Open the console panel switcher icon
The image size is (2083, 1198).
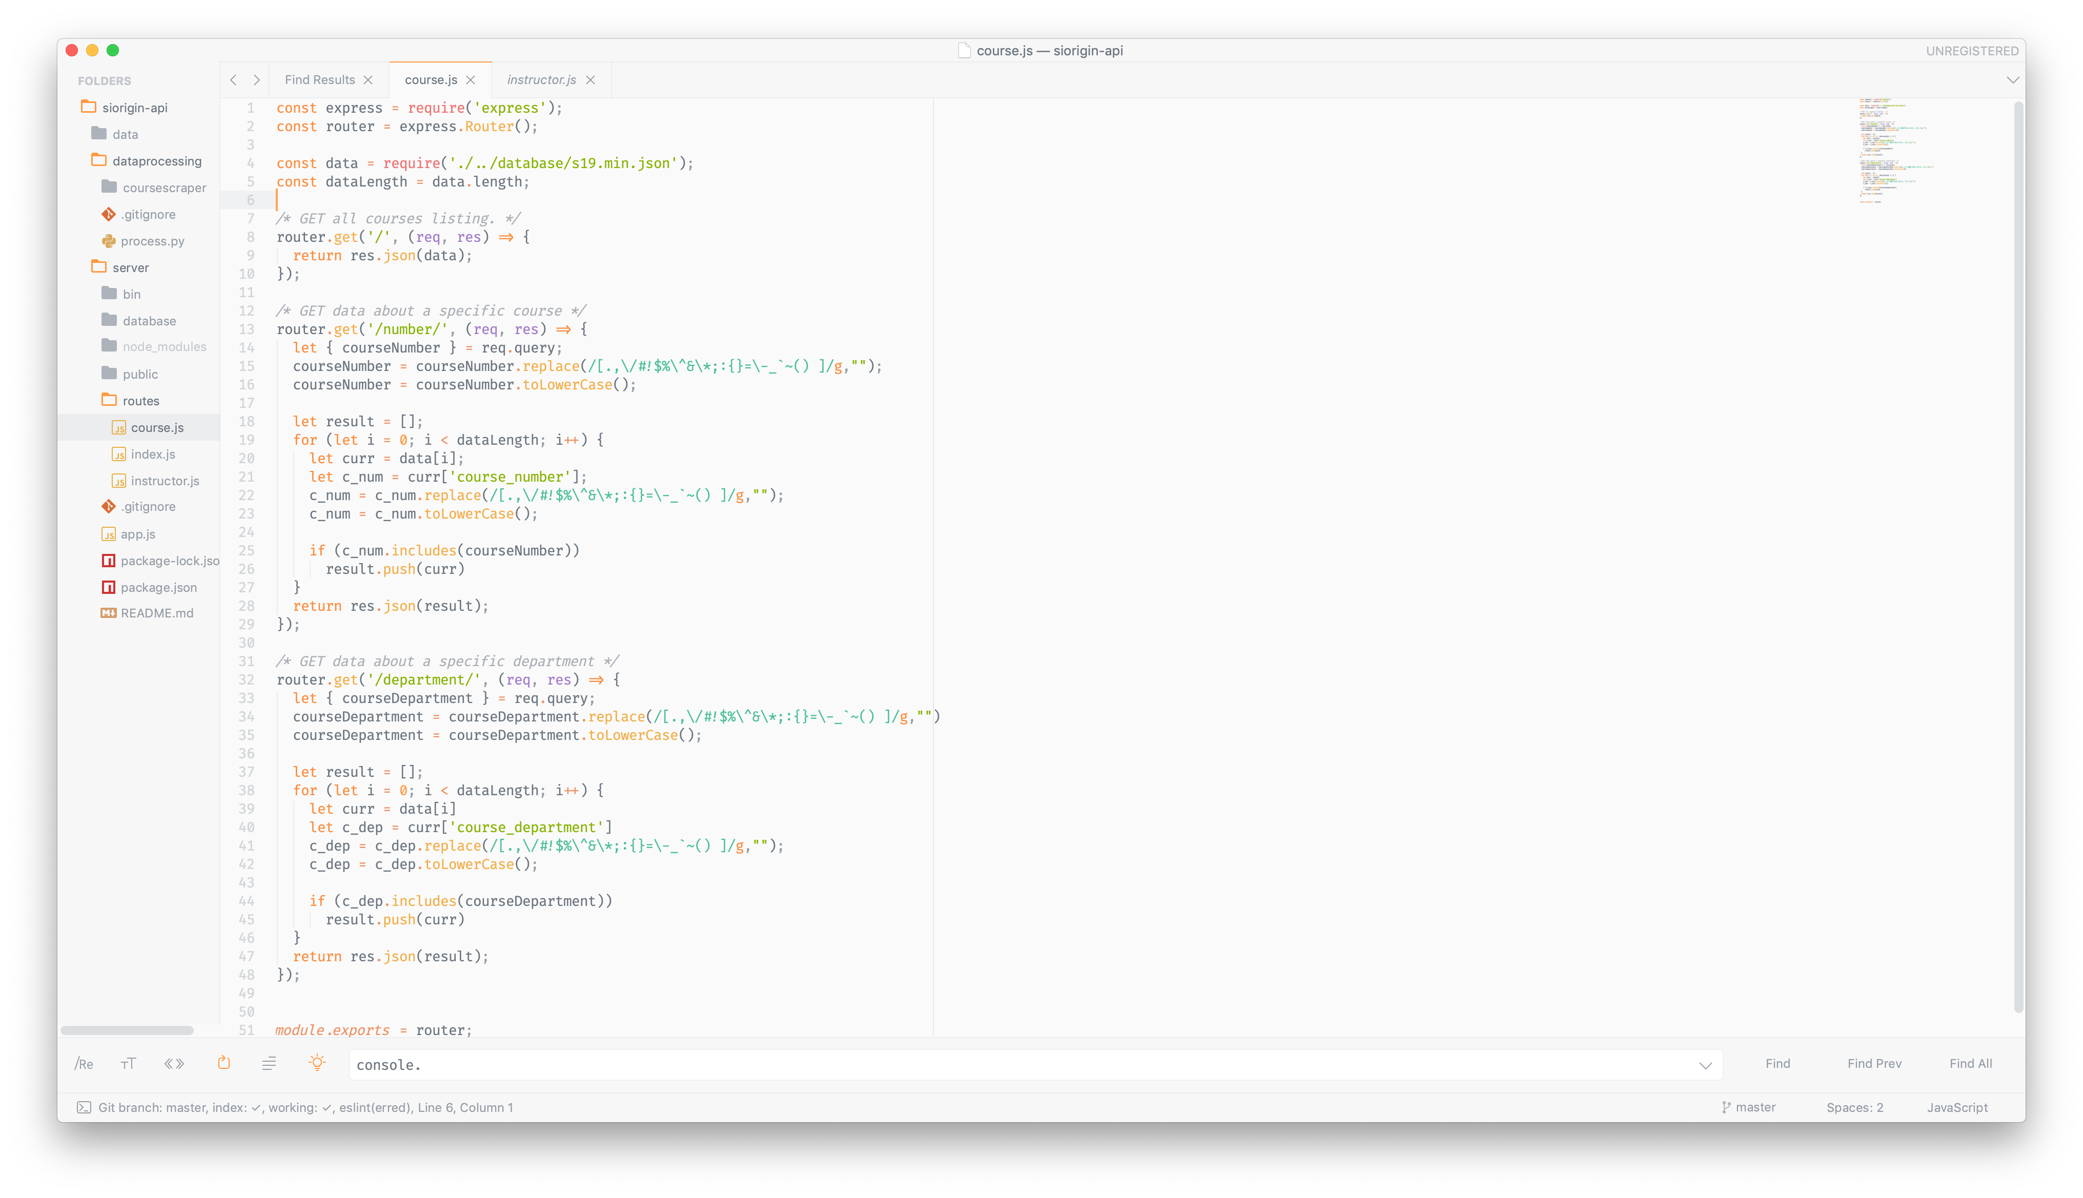click(83, 1107)
